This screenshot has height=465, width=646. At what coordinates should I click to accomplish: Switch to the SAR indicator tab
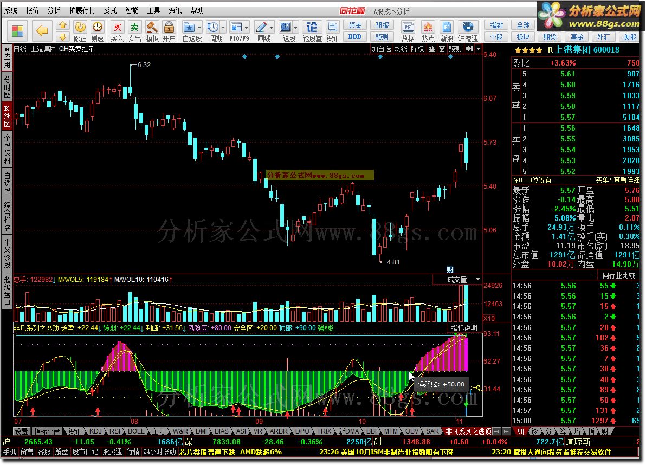click(x=432, y=431)
